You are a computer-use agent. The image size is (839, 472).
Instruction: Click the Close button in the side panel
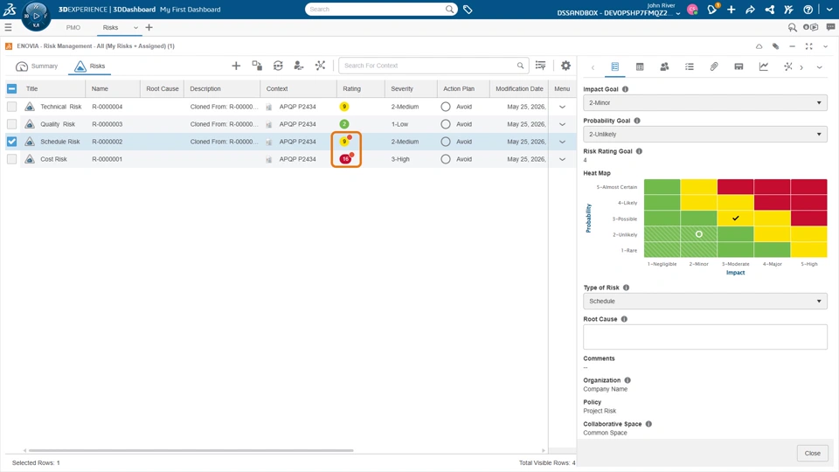pyautogui.click(x=812, y=454)
